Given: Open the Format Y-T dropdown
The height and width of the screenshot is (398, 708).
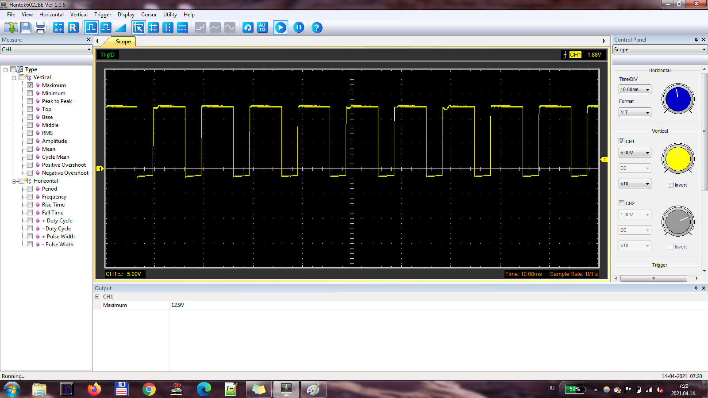Looking at the screenshot, I should tap(635, 112).
